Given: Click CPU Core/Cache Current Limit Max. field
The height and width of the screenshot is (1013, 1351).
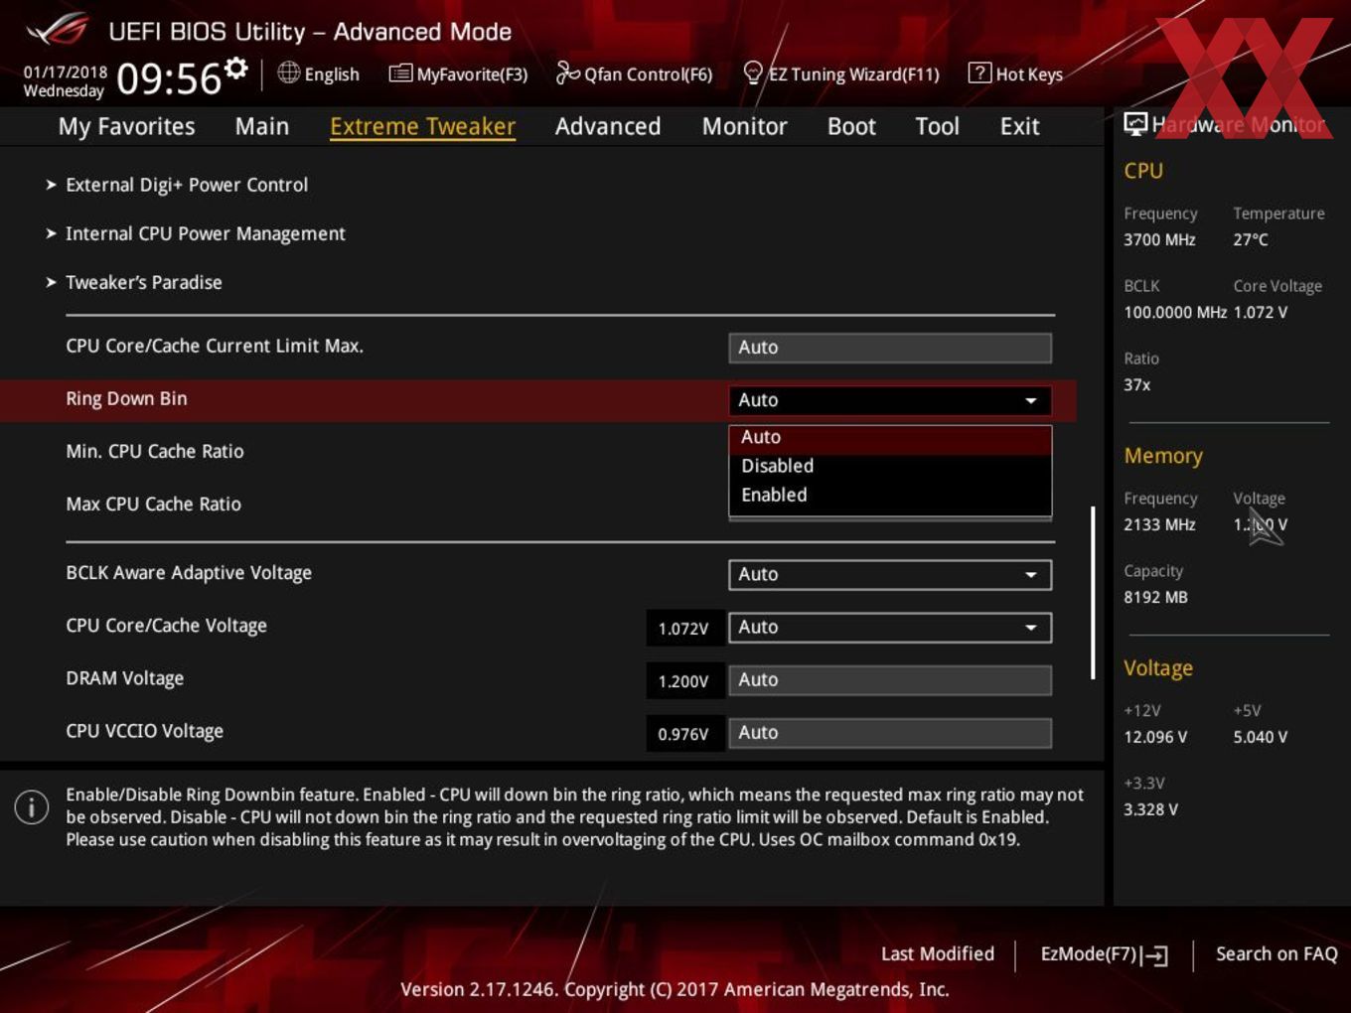Looking at the screenshot, I should click(890, 348).
